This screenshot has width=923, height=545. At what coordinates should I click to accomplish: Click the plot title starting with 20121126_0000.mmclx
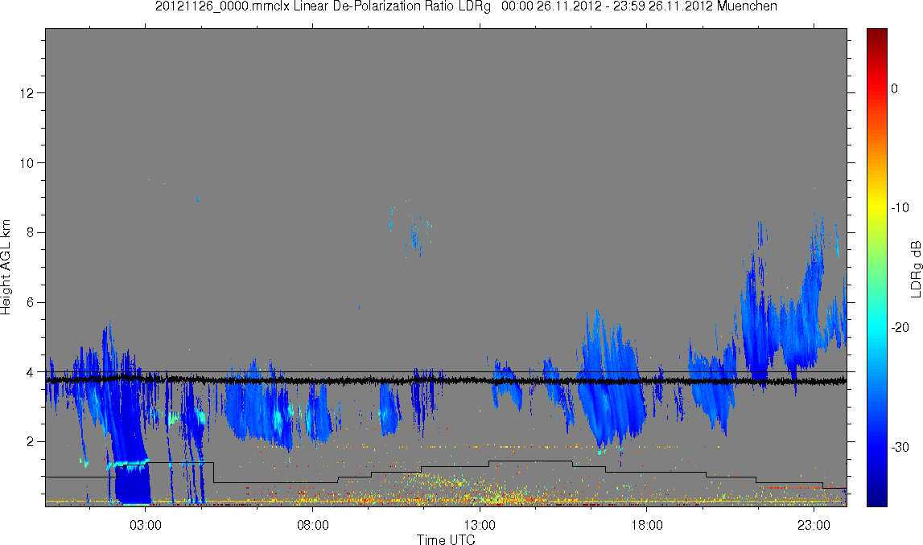click(466, 6)
